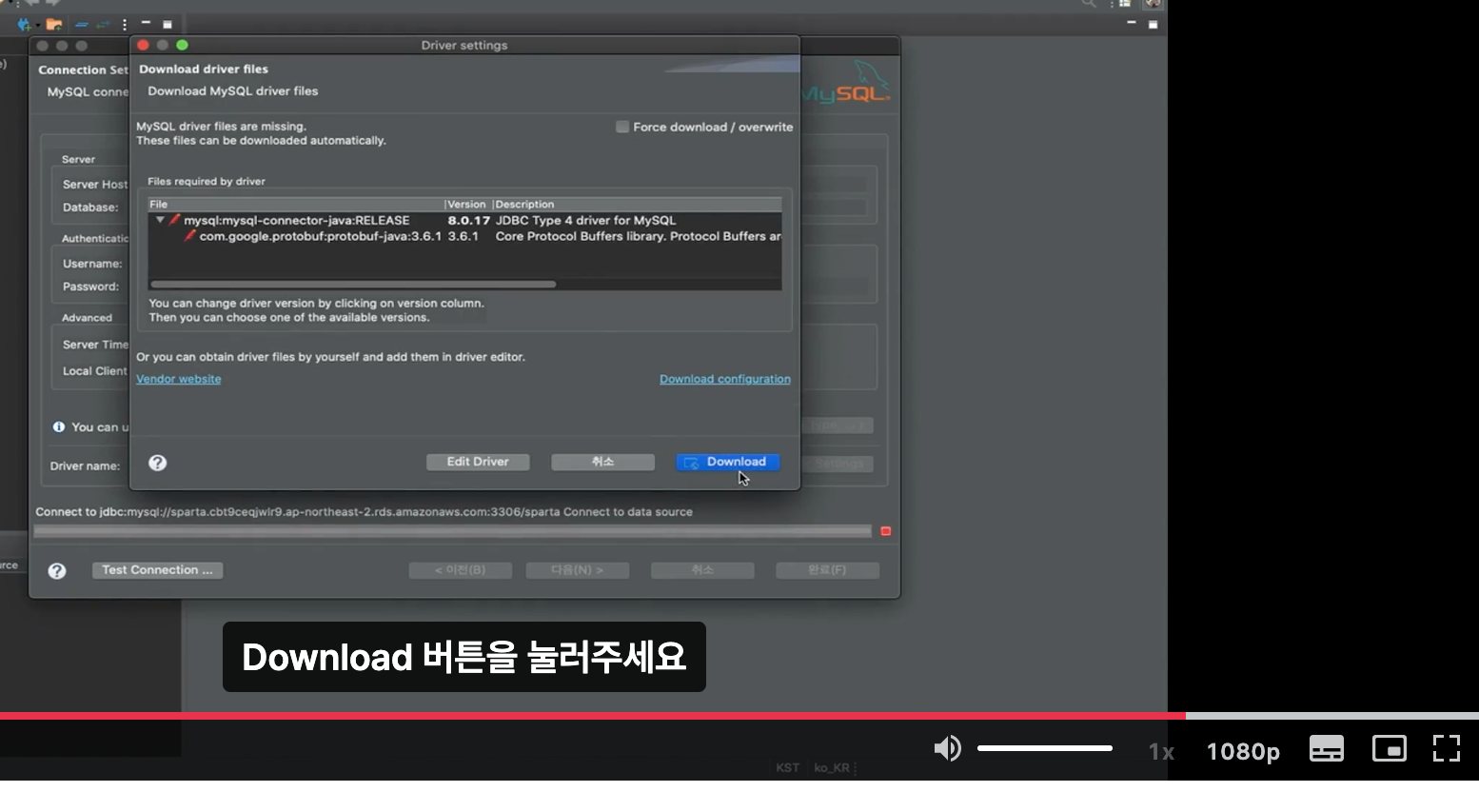The height and width of the screenshot is (792, 1479).
Task: Click the blue Download button
Action: (x=728, y=462)
